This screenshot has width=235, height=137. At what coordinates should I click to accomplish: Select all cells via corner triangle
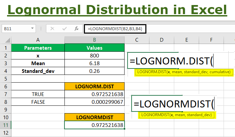tap(7, 40)
